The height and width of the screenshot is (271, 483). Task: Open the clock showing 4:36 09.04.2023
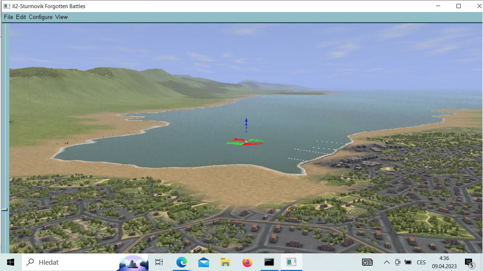point(444,262)
